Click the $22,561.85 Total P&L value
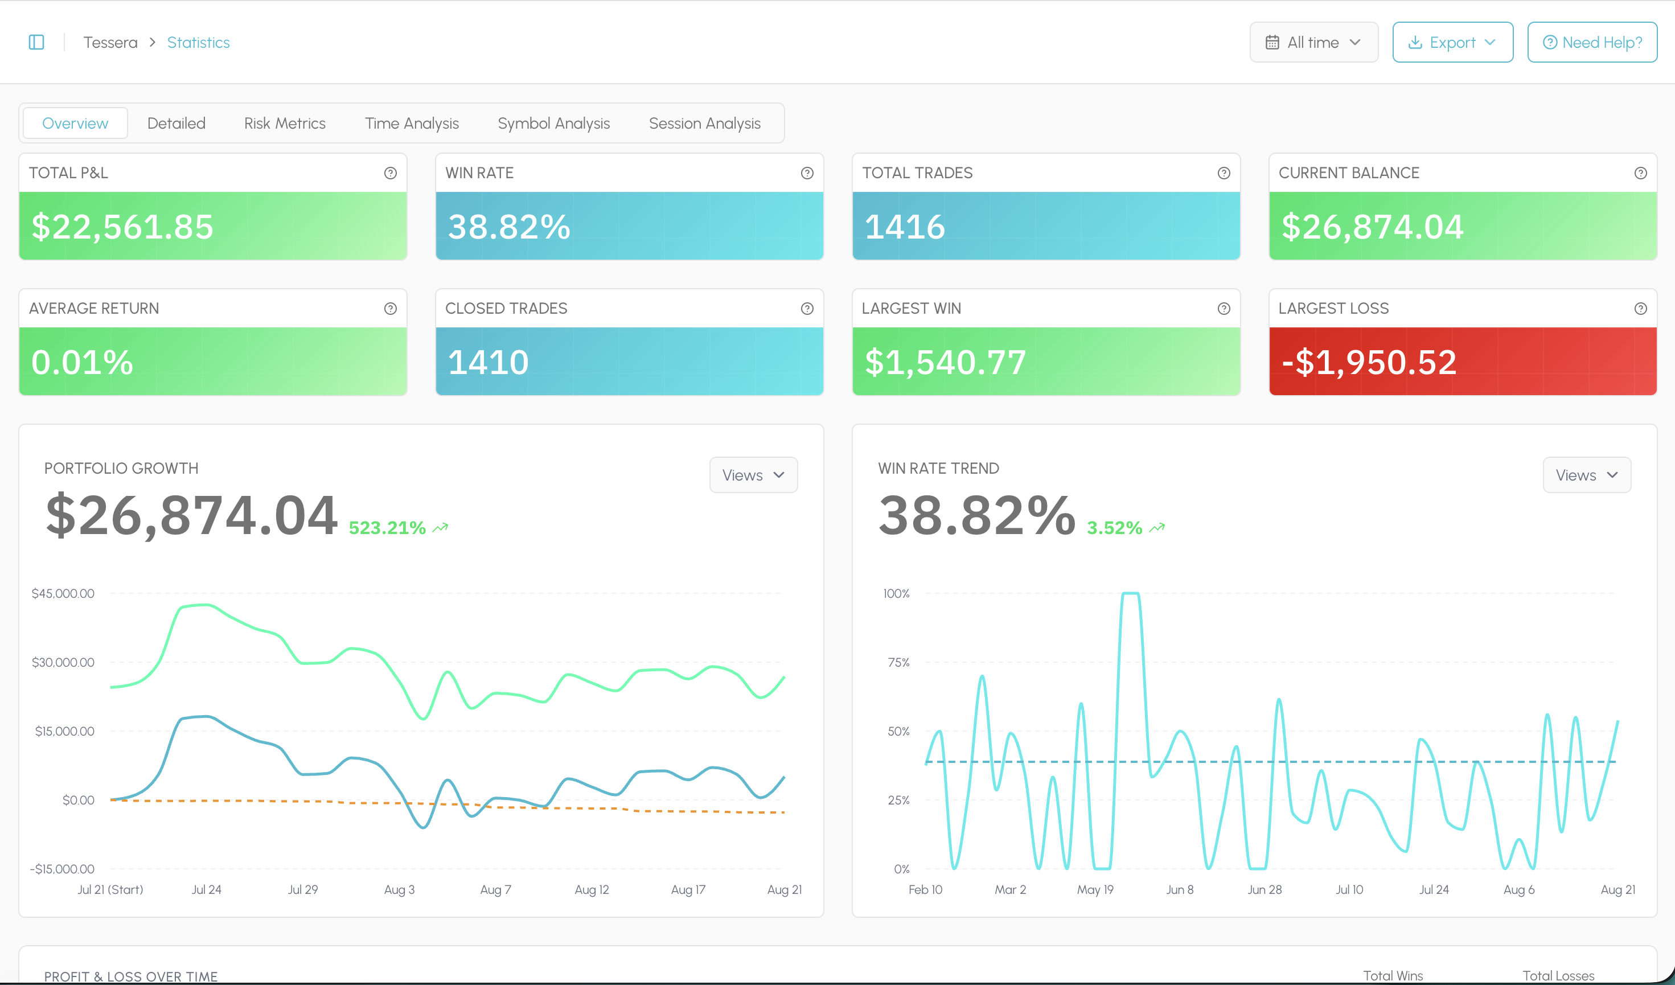The image size is (1675, 985). [x=123, y=227]
